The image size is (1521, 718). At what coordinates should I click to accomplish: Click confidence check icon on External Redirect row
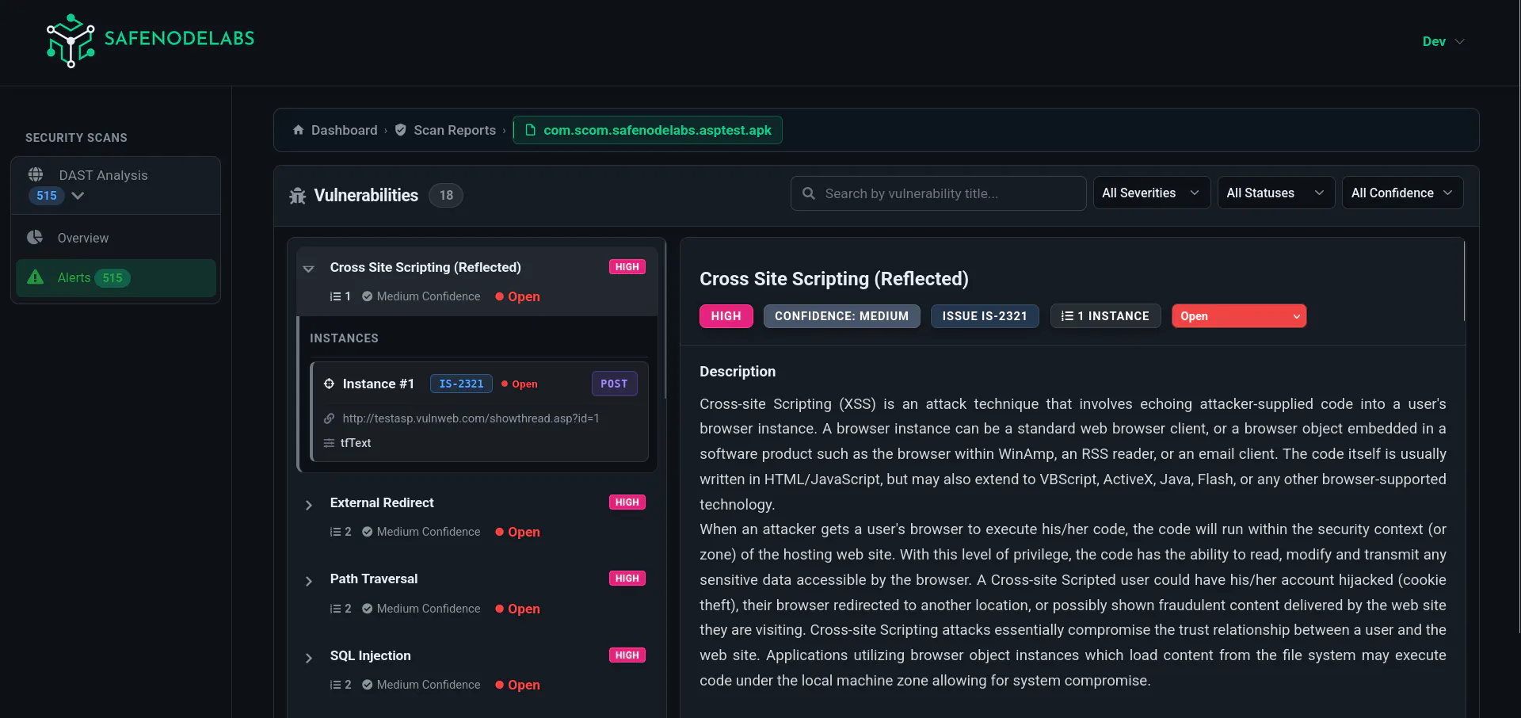tap(368, 532)
